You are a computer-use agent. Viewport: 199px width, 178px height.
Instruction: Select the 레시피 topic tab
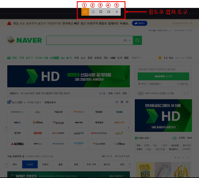[x=107, y=164]
